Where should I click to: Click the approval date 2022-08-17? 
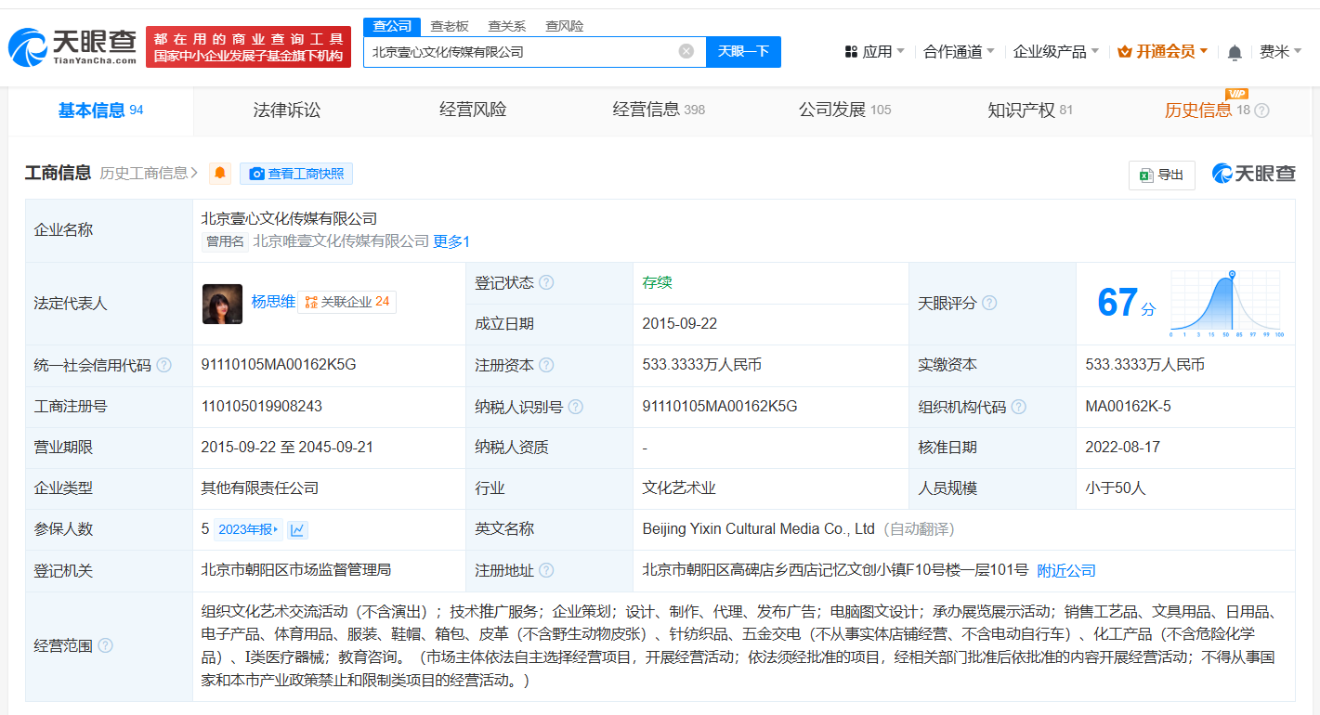click(x=1122, y=447)
